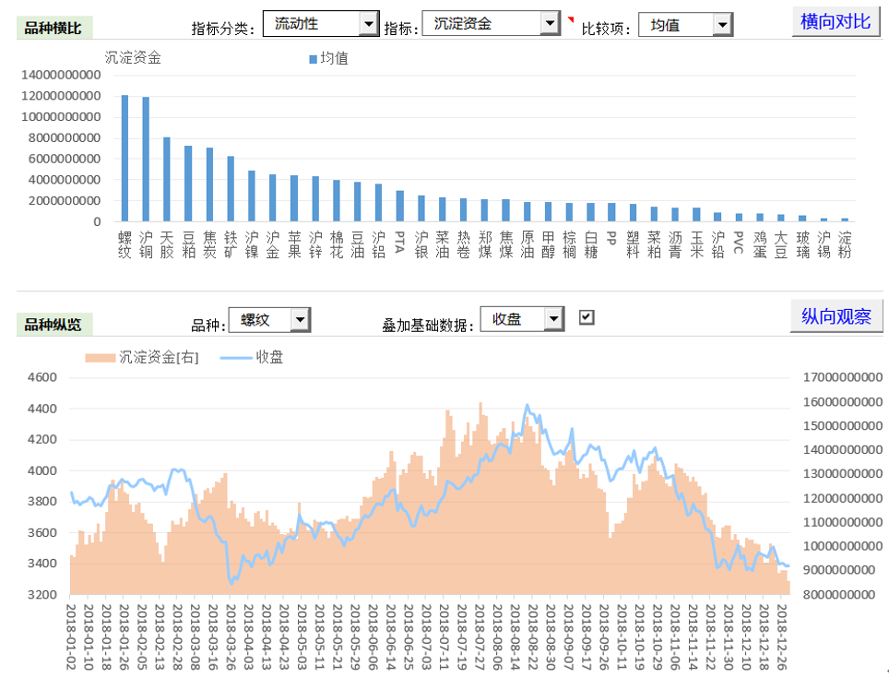The image size is (889, 689).
Task: Select the 品种纵览 section header
Action: point(53,324)
